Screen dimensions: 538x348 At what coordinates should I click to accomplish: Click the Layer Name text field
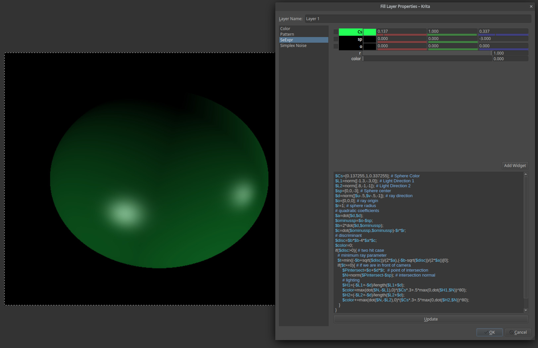tap(417, 19)
